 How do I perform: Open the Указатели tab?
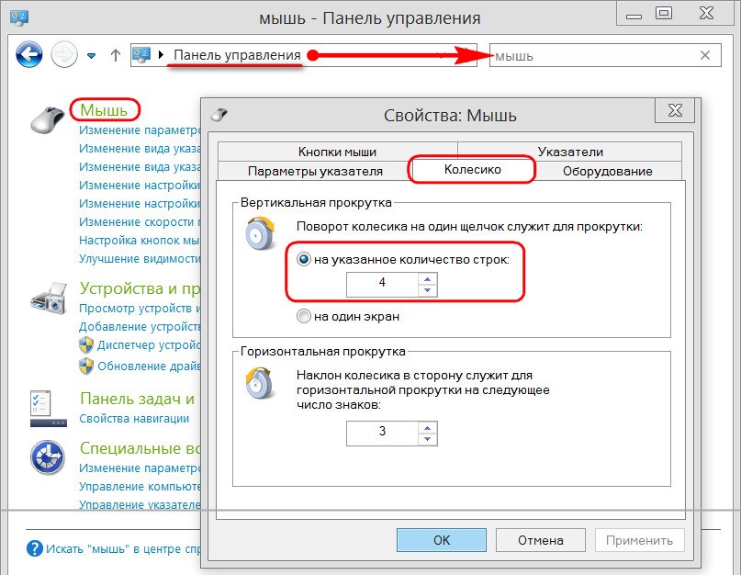(570, 152)
